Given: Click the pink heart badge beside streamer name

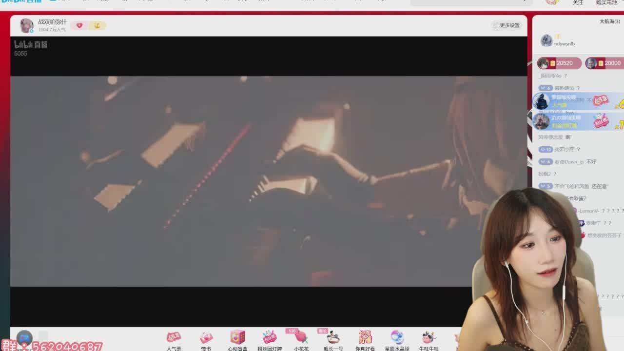Looking at the screenshot, I should click(x=79, y=25).
